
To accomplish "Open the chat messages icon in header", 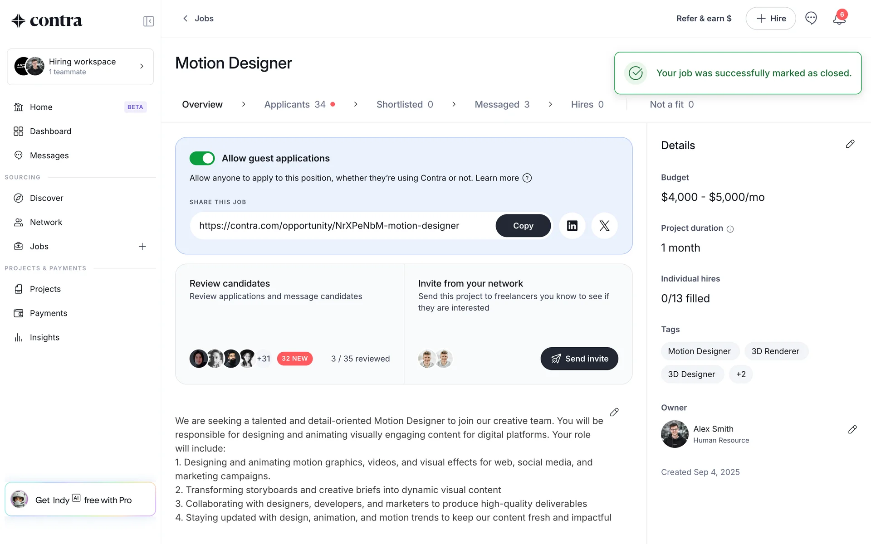I will point(811,18).
